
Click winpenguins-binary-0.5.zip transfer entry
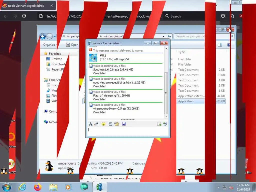click(x=116, y=108)
